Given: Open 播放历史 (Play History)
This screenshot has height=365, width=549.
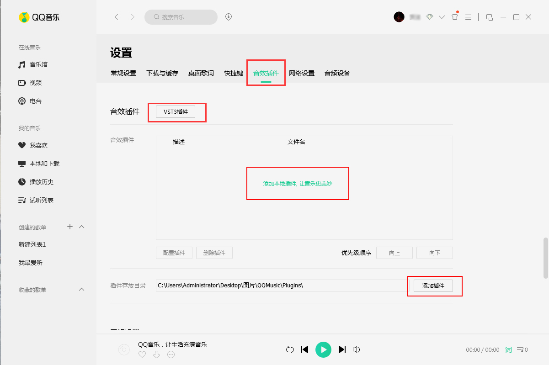Looking at the screenshot, I should coord(39,181).
